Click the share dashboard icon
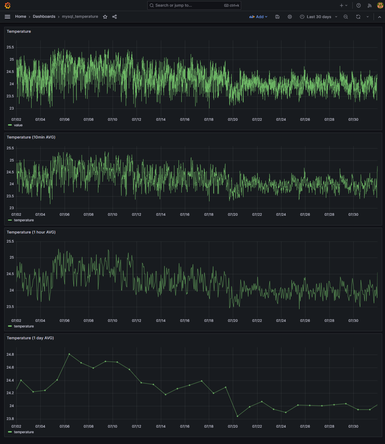The height and width of the screenshot is (444, 385). point(115,17)
